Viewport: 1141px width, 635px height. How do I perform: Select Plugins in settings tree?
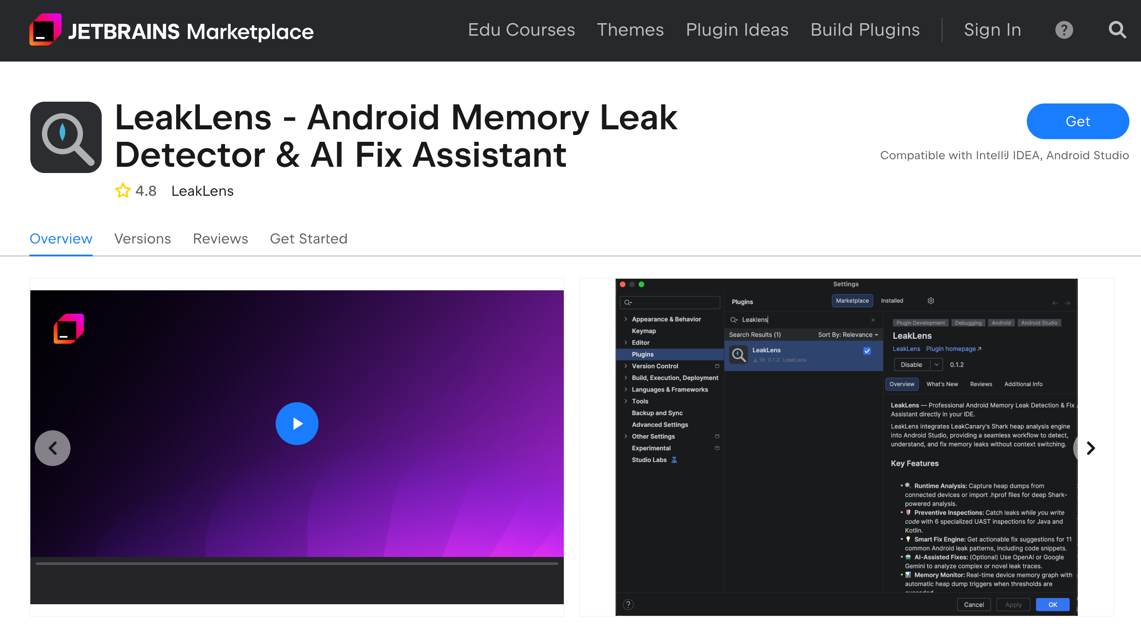coord(643,354)
